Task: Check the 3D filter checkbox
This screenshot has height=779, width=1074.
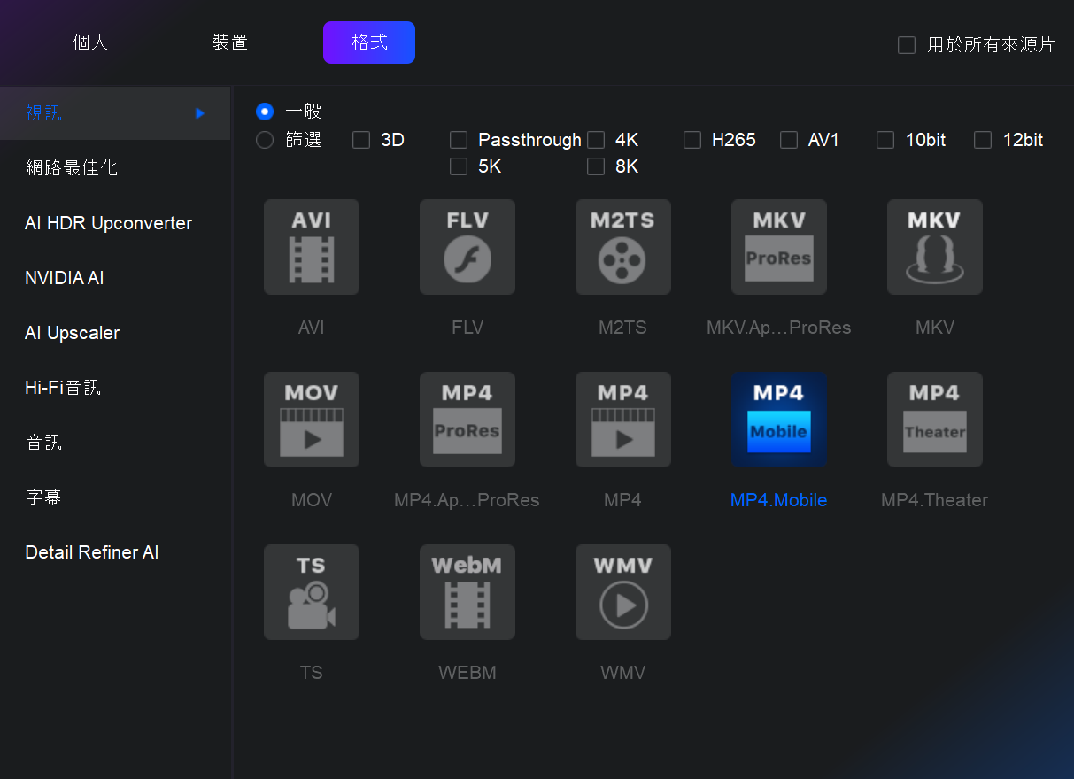Action: coord(361,140)
